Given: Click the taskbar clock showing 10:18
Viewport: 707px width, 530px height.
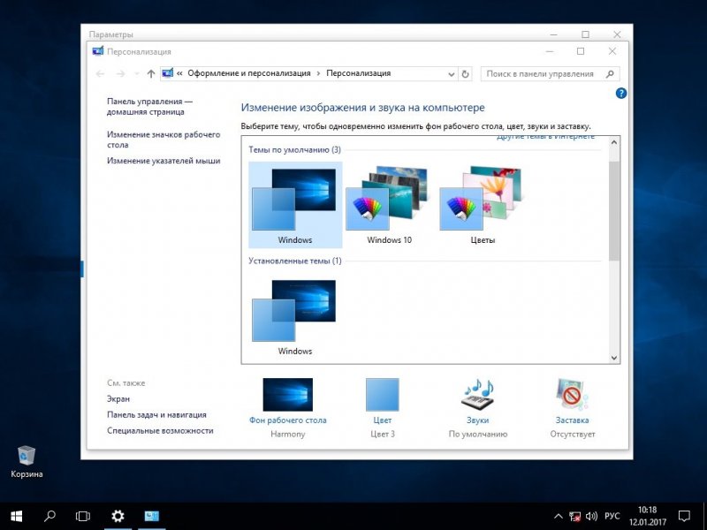Looking at the screenshot, I should tap(648, 516).
